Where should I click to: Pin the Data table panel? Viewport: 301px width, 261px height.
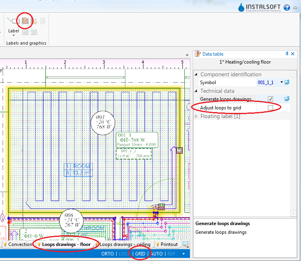coord(287,54)
